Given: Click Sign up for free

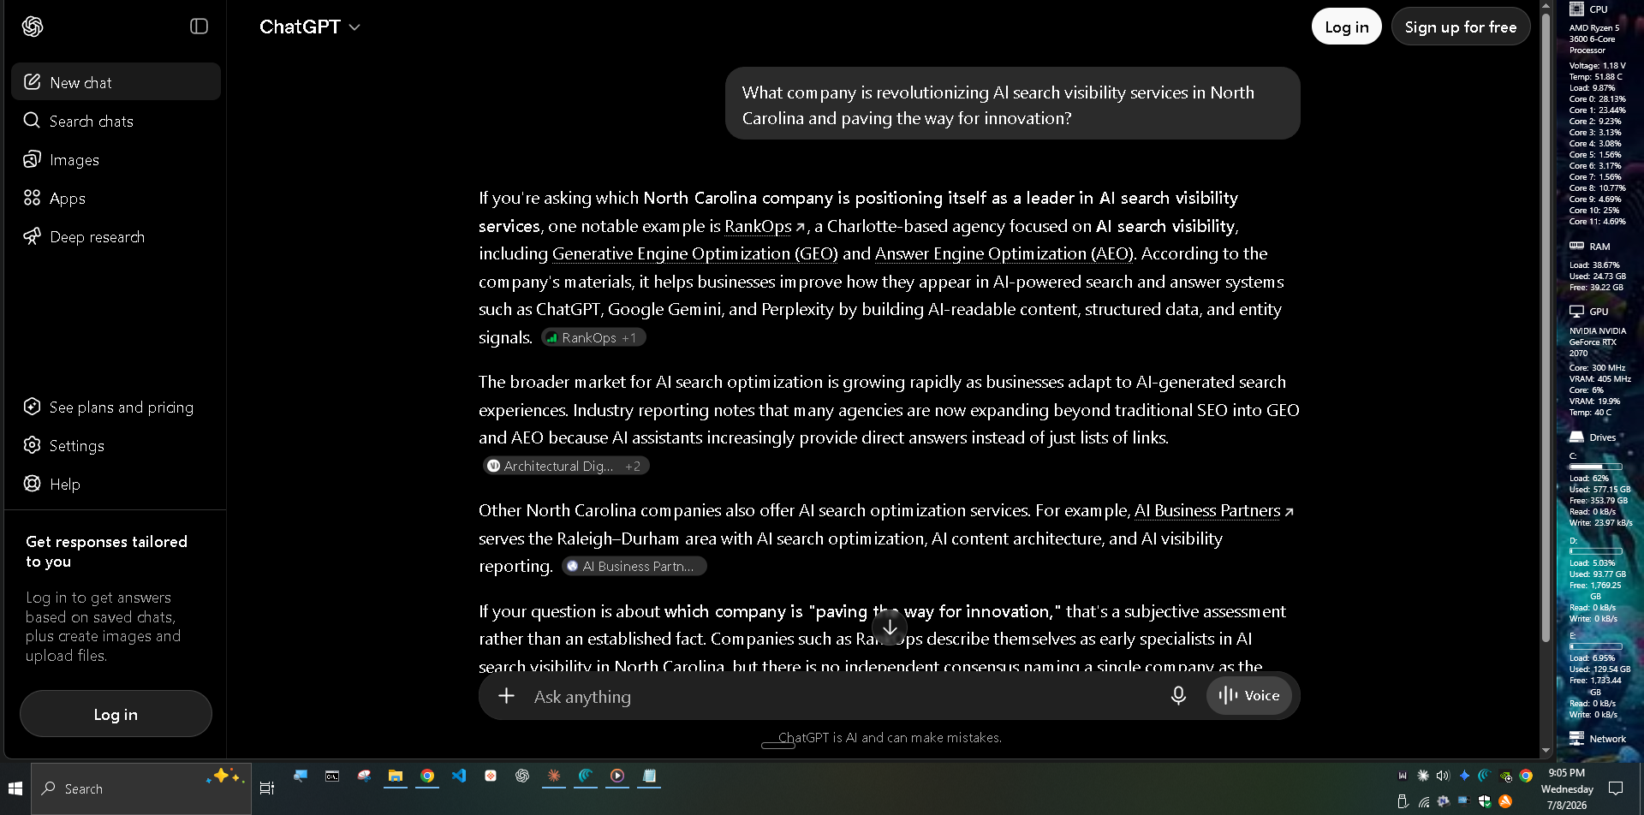Looking at the screenshot, I should tap(1460, 27).
